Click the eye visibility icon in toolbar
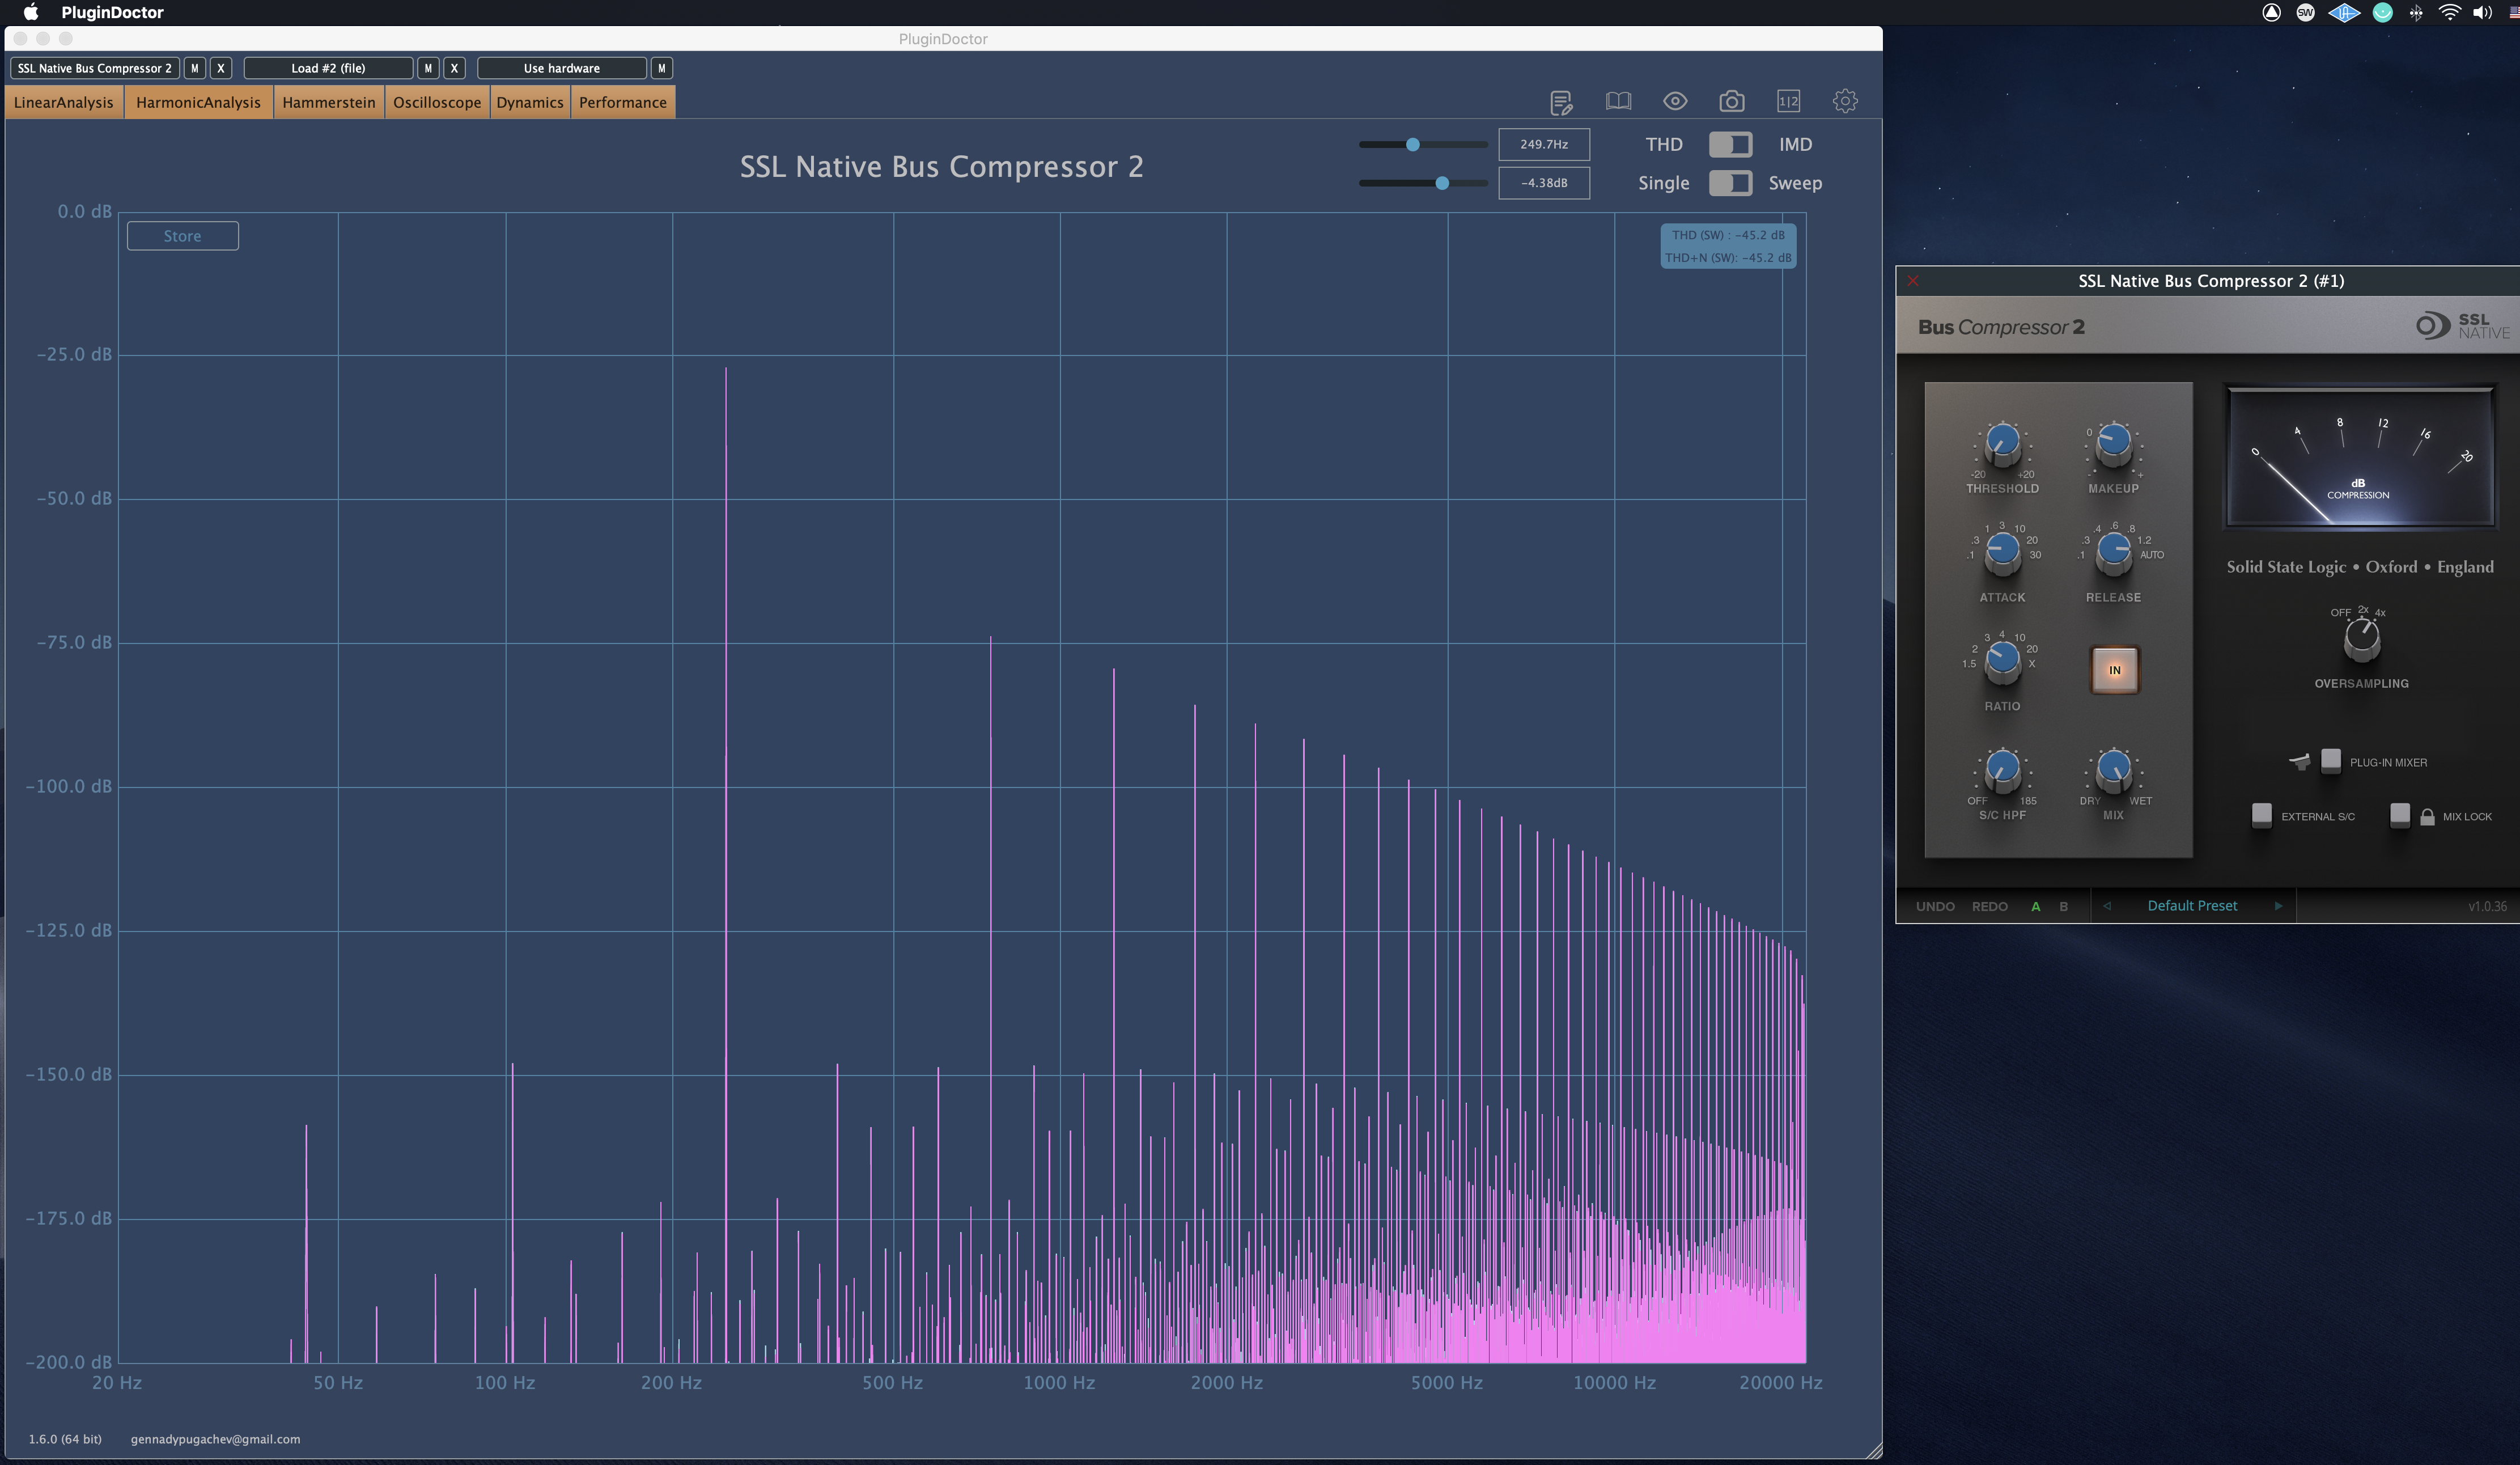The height and width of the screenshot is (1465, 2520). (x=1675, y=101)
